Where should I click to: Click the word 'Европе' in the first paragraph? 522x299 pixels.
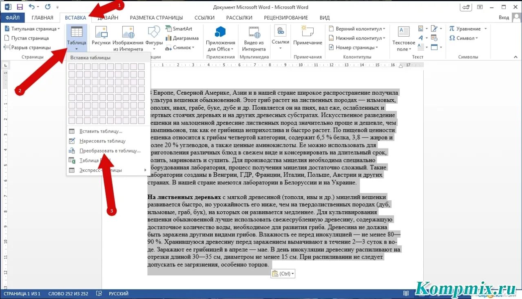point(163,92)
